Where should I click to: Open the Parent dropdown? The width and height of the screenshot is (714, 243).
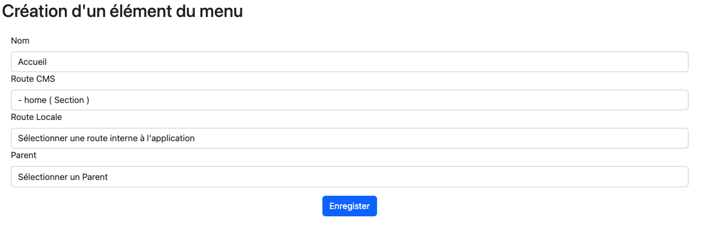pyautogui.click(x=349, y=177)
